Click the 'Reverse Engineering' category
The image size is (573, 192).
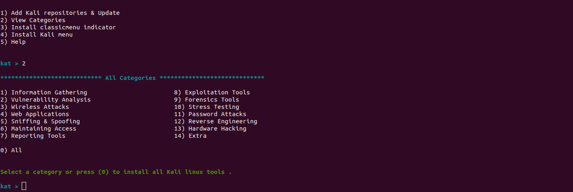pos(216,121)
